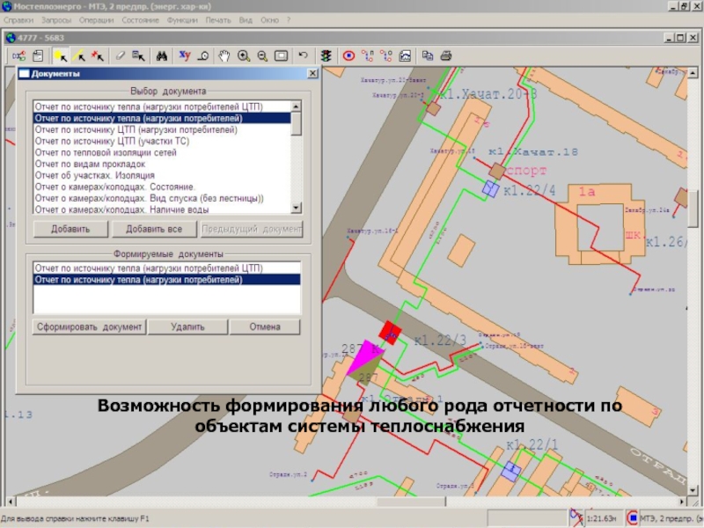Click the zoom out magnifier icon
This screenshot has width=704, height=528.
[261, 55]
